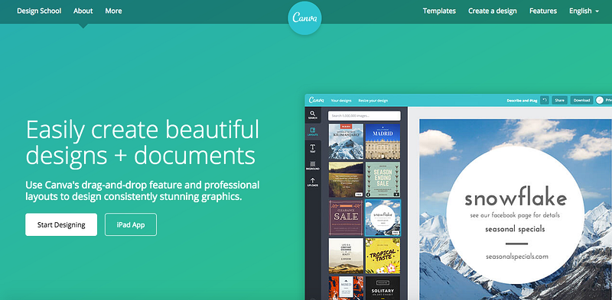Click 'seasonalspecials.com' text on canvas
This screenshot has height=300, width=612.
[x=517, y=256]
